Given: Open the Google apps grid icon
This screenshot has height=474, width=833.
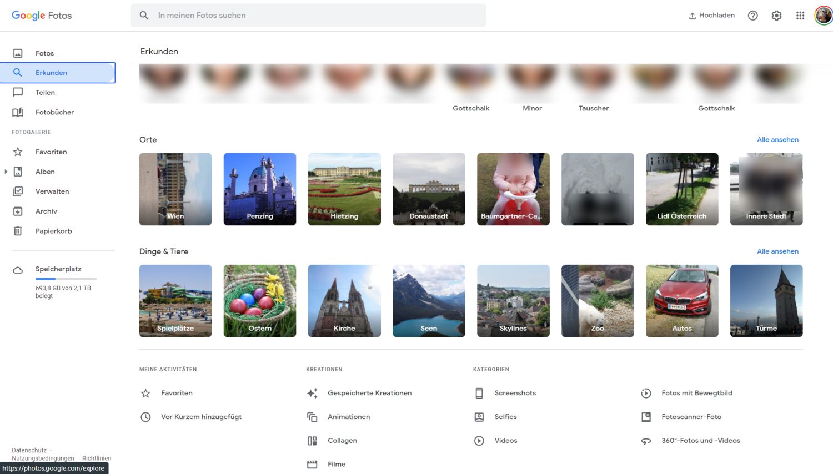Looking at the screenshot, I should coord(800,16).
